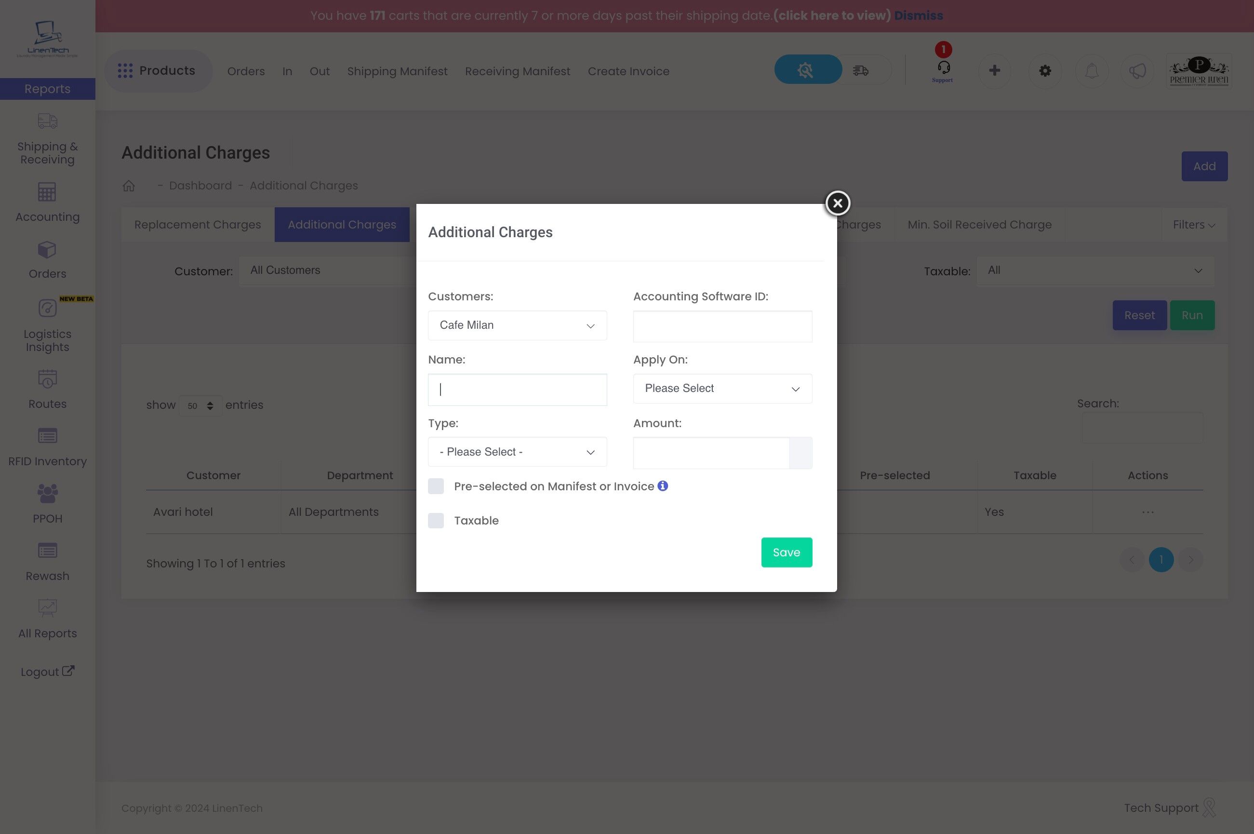The image size is (1254, 834).
Task: Open the settings gear icon
Action: 1044,71
